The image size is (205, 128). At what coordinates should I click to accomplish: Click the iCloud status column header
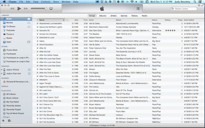click(67, 20)
